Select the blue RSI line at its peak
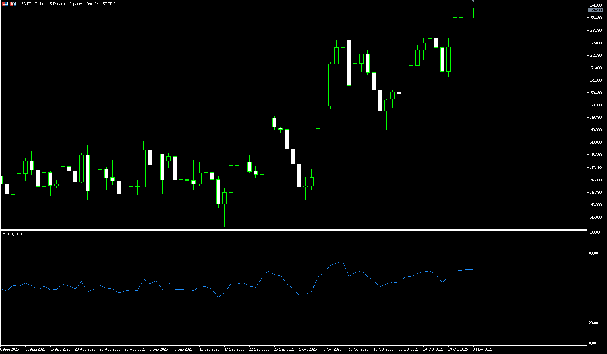 [x=342, y=262]
